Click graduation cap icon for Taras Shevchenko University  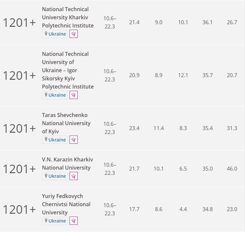click(x=73, y=140)
